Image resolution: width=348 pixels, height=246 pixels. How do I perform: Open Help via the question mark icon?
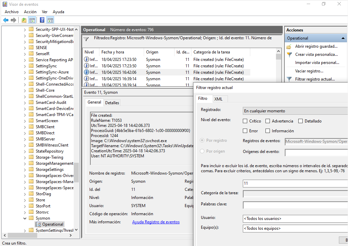point(42,20)
